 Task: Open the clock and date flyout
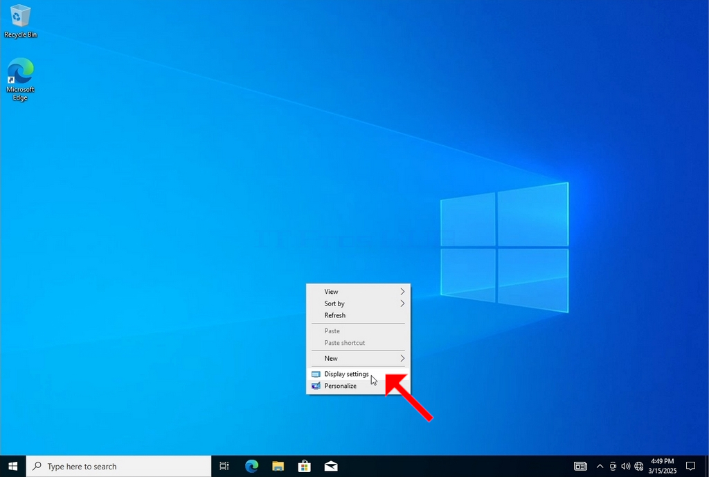(x=663, y=466)
